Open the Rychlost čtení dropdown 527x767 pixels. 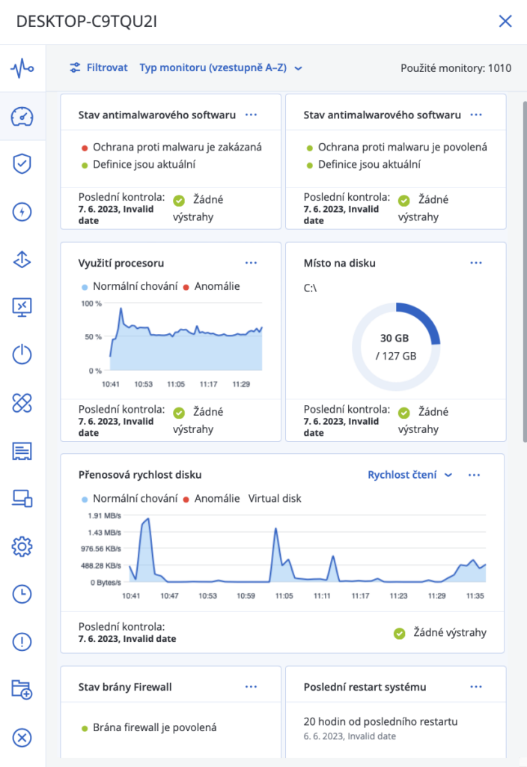[x=410, y=475]
